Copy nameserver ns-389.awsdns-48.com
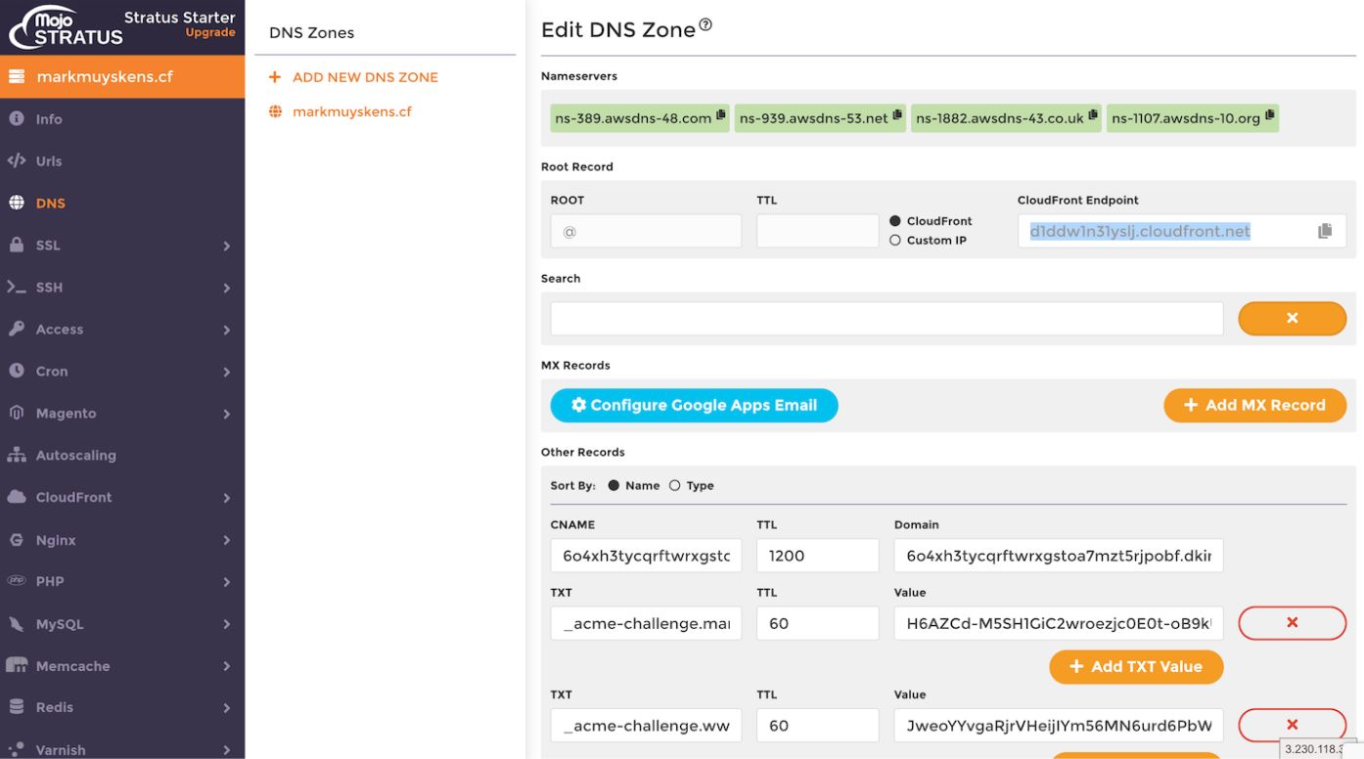 click(x=721, y=115)
